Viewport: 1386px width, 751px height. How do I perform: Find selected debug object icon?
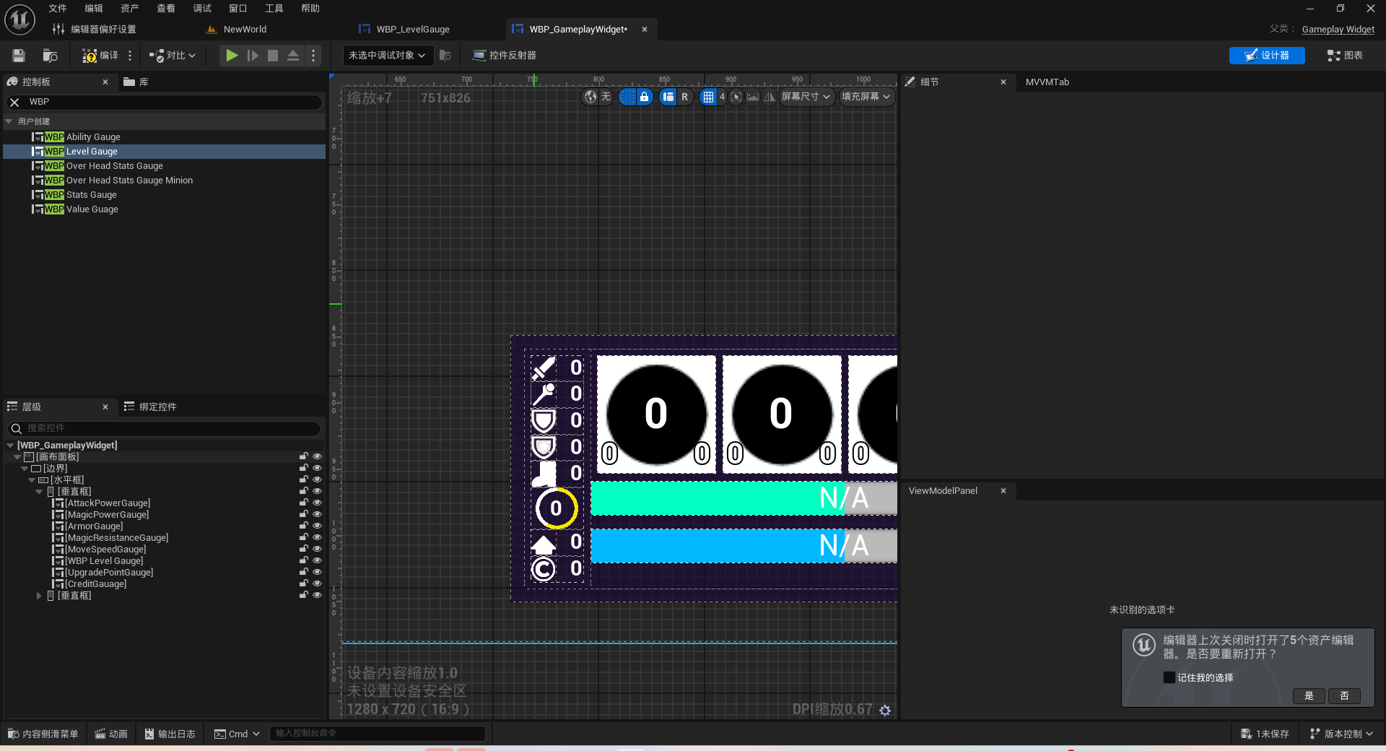point(445,56)
